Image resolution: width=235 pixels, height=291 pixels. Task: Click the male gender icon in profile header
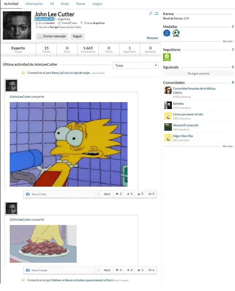[x=150, y=14]
